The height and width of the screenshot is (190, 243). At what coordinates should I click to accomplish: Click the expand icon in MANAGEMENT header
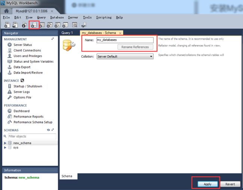tap(53, 39)
